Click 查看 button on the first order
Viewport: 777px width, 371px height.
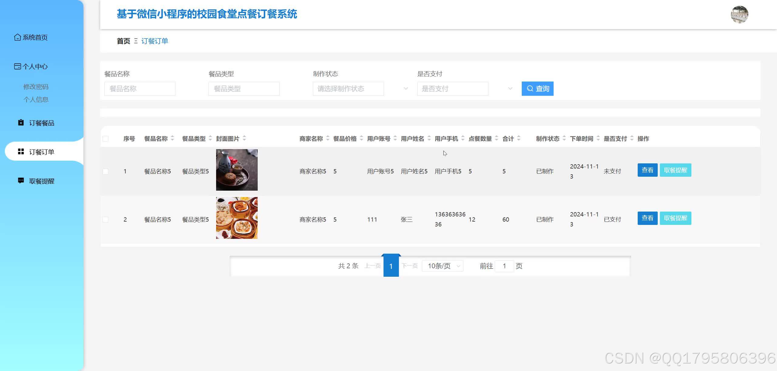point(647,170)
